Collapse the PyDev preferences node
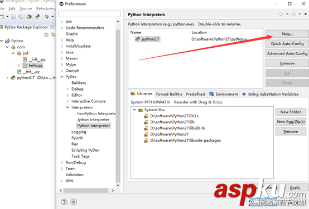309x209 pixels. coord(62,77)
